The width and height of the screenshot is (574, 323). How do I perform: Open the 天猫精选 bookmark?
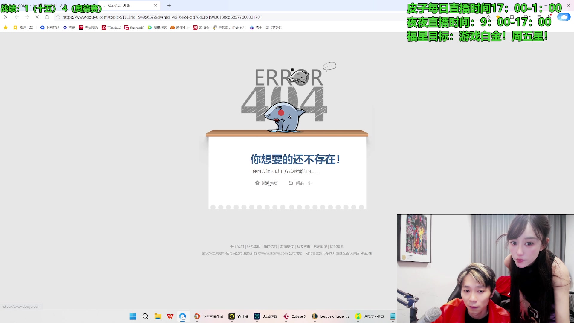[88, 28]
